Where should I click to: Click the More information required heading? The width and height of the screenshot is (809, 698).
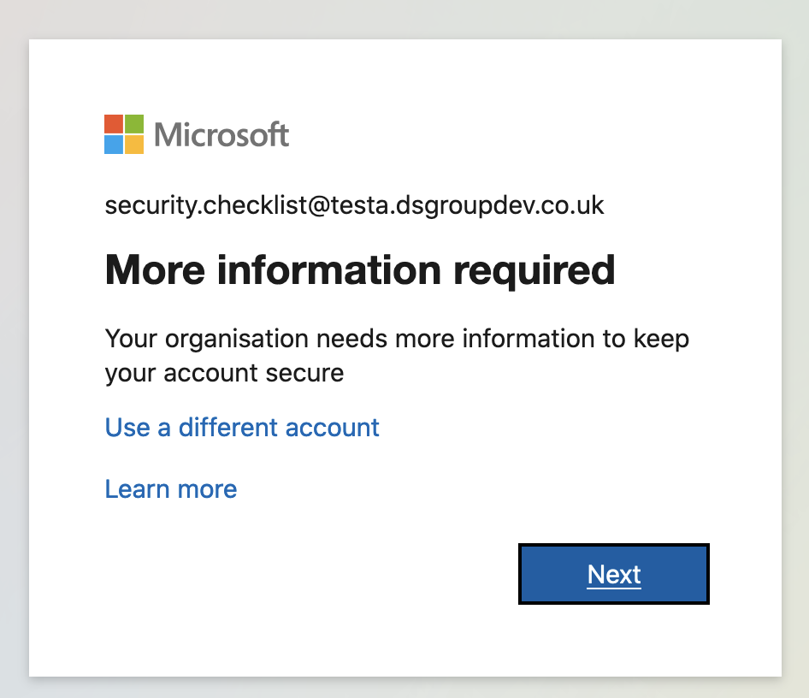360,269
